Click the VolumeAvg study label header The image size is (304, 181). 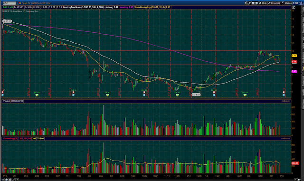10,139
